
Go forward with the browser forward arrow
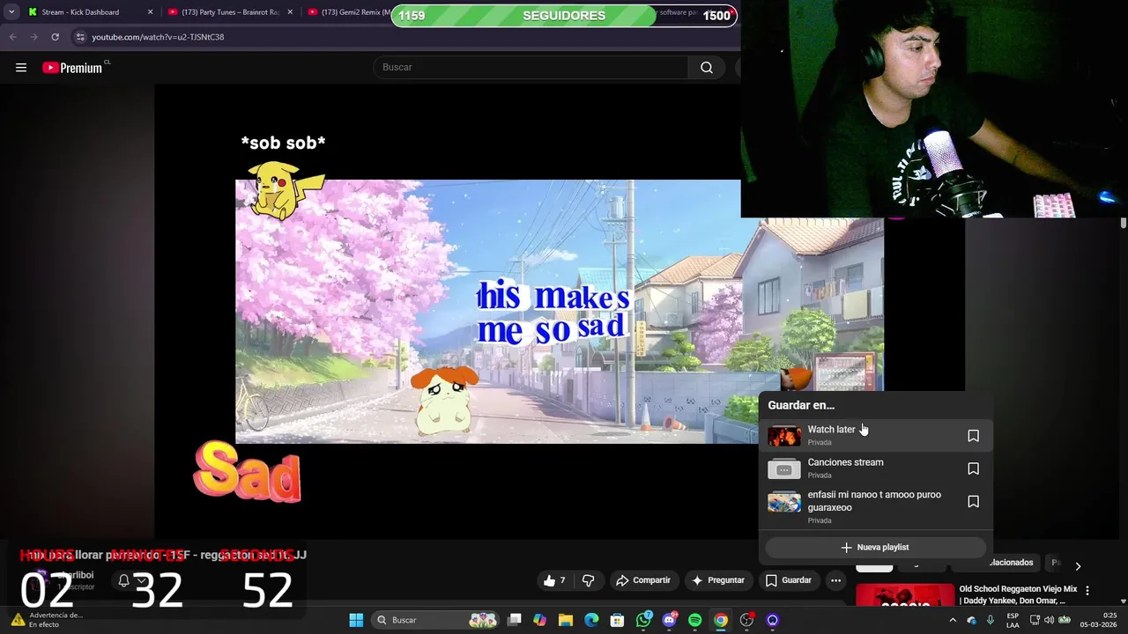pyautogui.click(x=33, y=37)
